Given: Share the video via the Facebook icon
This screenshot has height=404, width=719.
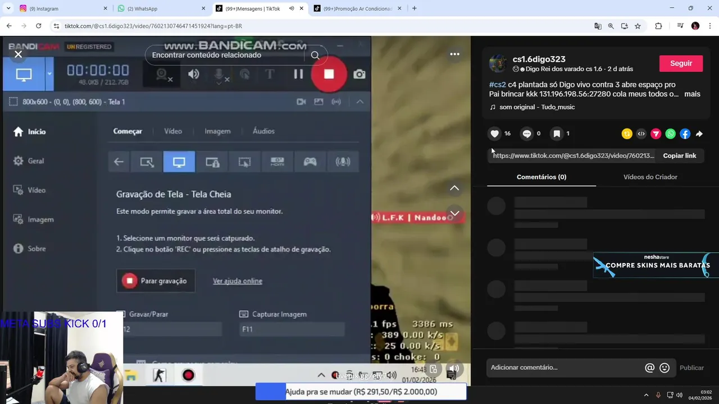Looking at the screenshot, I should (685, 134).
